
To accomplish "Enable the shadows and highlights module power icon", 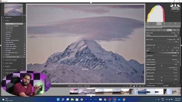I will coord(147,83).
